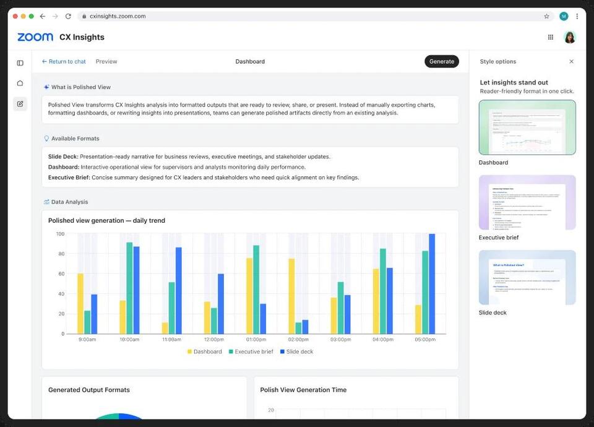This screenshot has width=594, height=427.
Task: Click the browser forward arrow
Action: (55, 16)
